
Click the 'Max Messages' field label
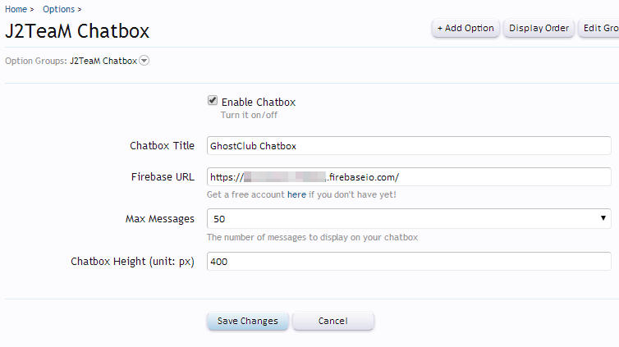(159, 219)
